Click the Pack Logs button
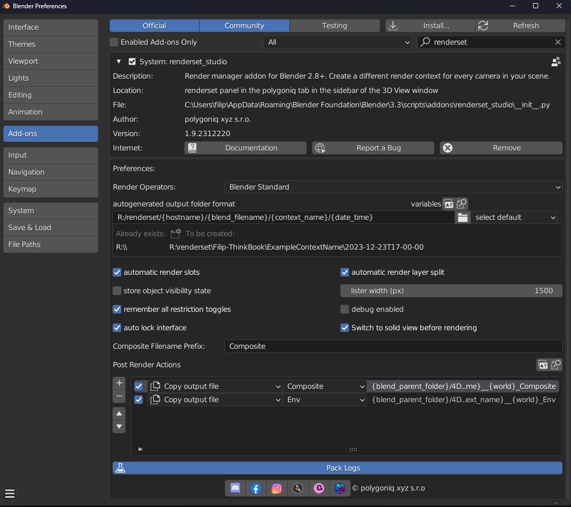This screenshot has height=507, width=571. (x=338, y=468)
